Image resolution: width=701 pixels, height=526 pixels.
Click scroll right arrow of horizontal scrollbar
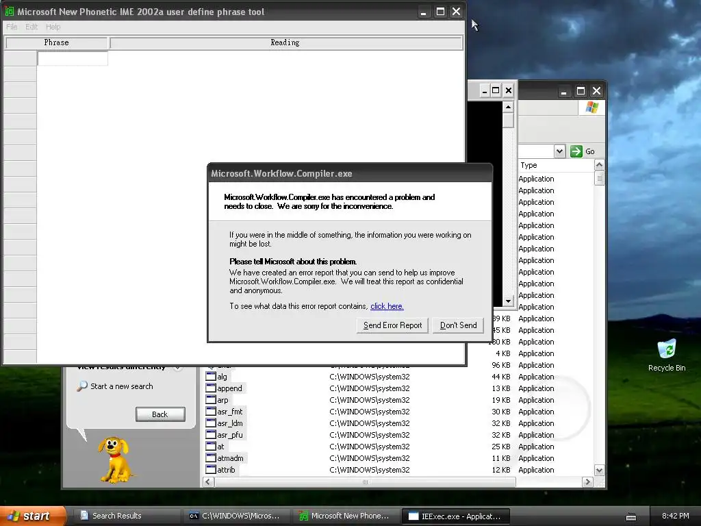tap(587, 481)
